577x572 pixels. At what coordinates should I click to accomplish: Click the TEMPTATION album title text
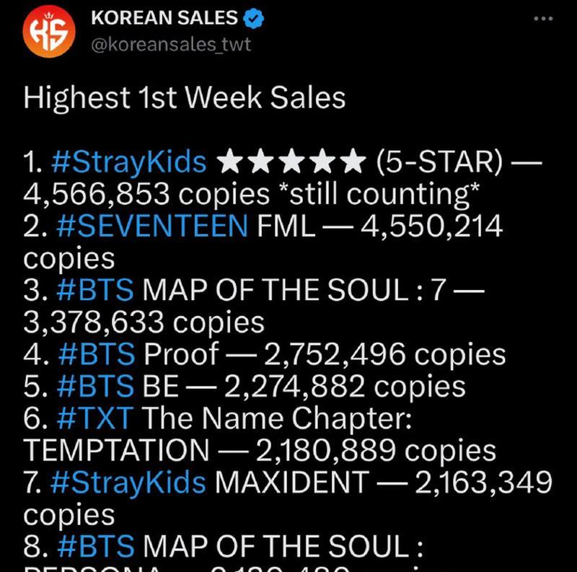point(117,451)
